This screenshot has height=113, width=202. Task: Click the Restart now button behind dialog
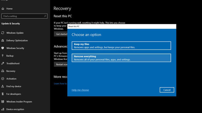click(x=61, y=64)
